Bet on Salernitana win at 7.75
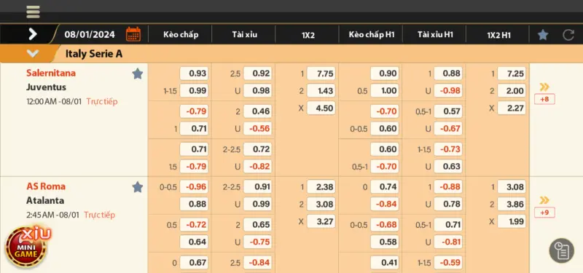The image size is (583, 273). click(321, 74)
